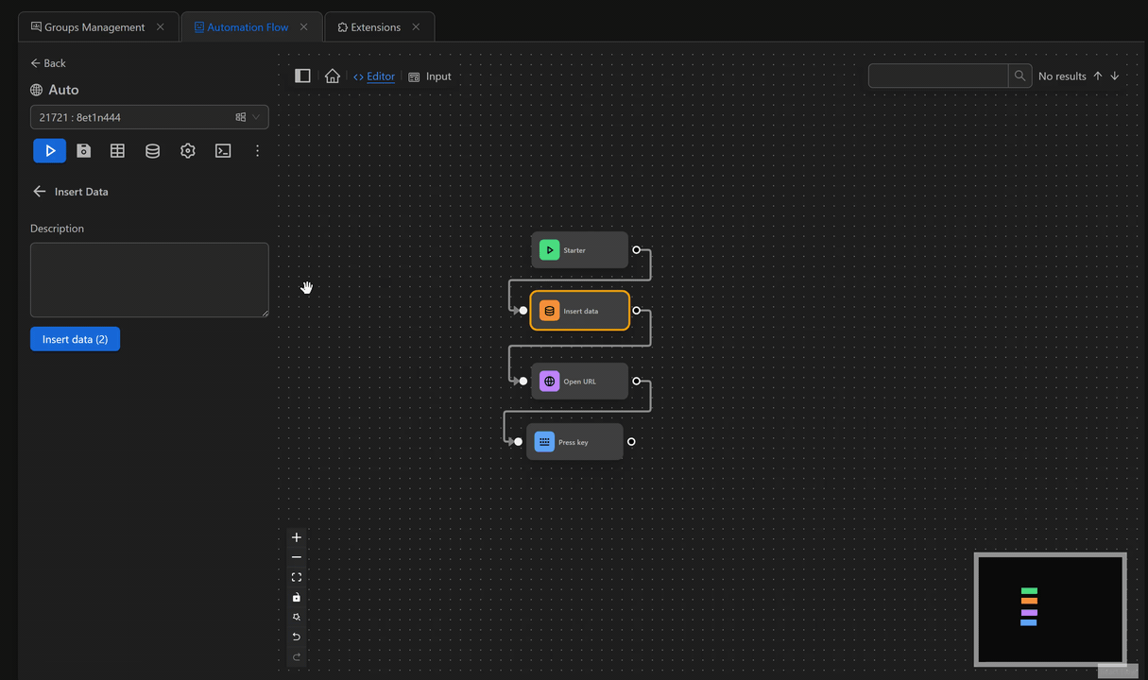Open the table grid icon in toolbar

coord(117,150)
